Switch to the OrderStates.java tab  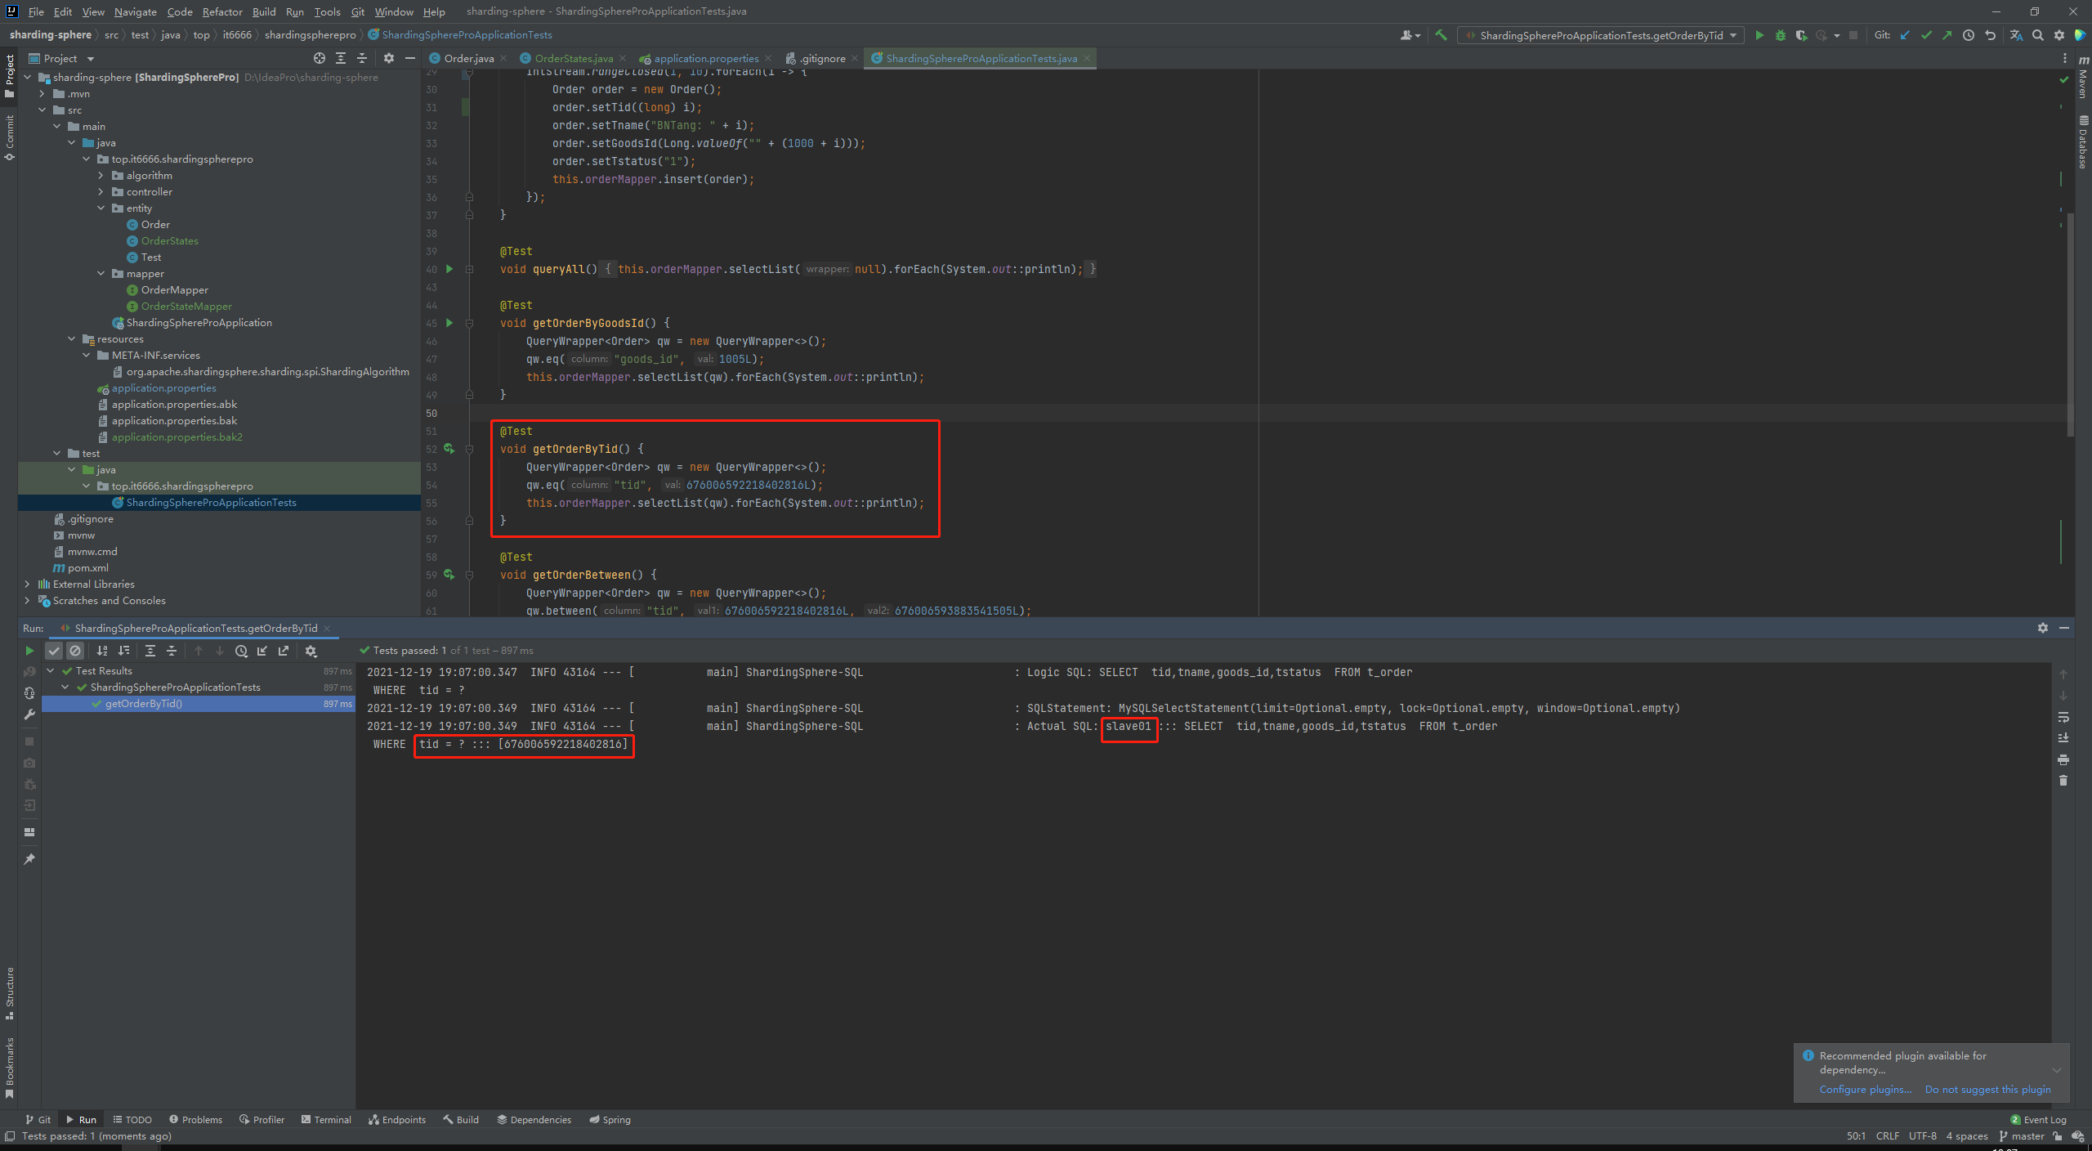(x=574, y=58)
